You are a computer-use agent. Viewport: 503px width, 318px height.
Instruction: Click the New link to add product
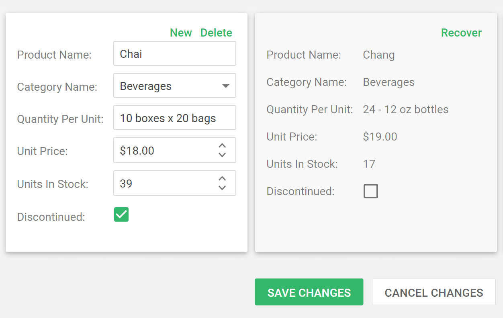pos(181,33)
